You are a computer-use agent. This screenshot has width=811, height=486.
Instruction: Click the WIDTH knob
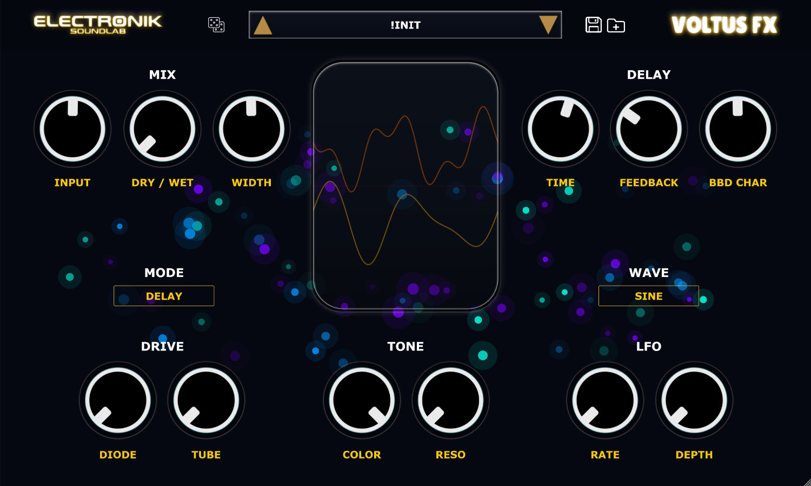coord(251,129)
